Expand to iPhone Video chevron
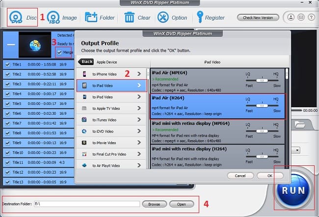This screenshot has width=319, height=217. (x=139, y=74)
